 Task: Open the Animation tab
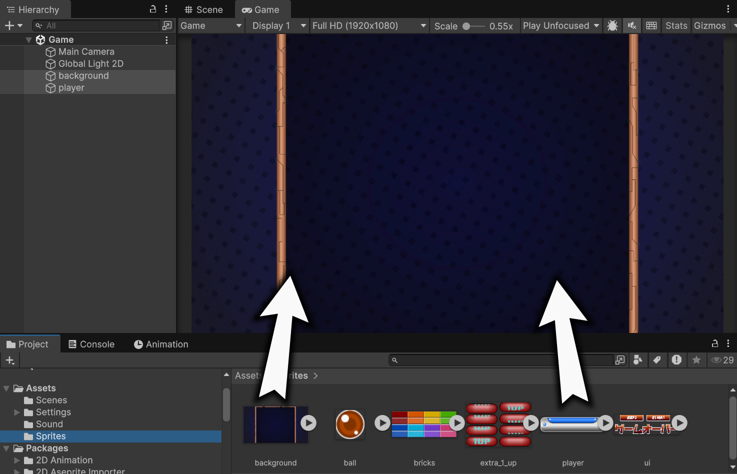pos(161,344)
